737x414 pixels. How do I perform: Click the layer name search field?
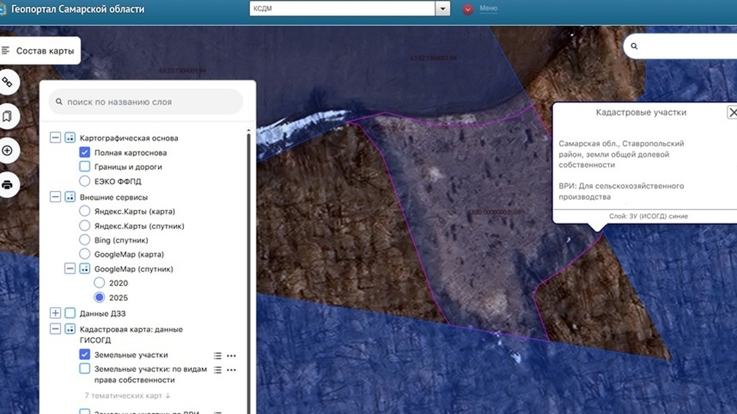coord(146,102)
